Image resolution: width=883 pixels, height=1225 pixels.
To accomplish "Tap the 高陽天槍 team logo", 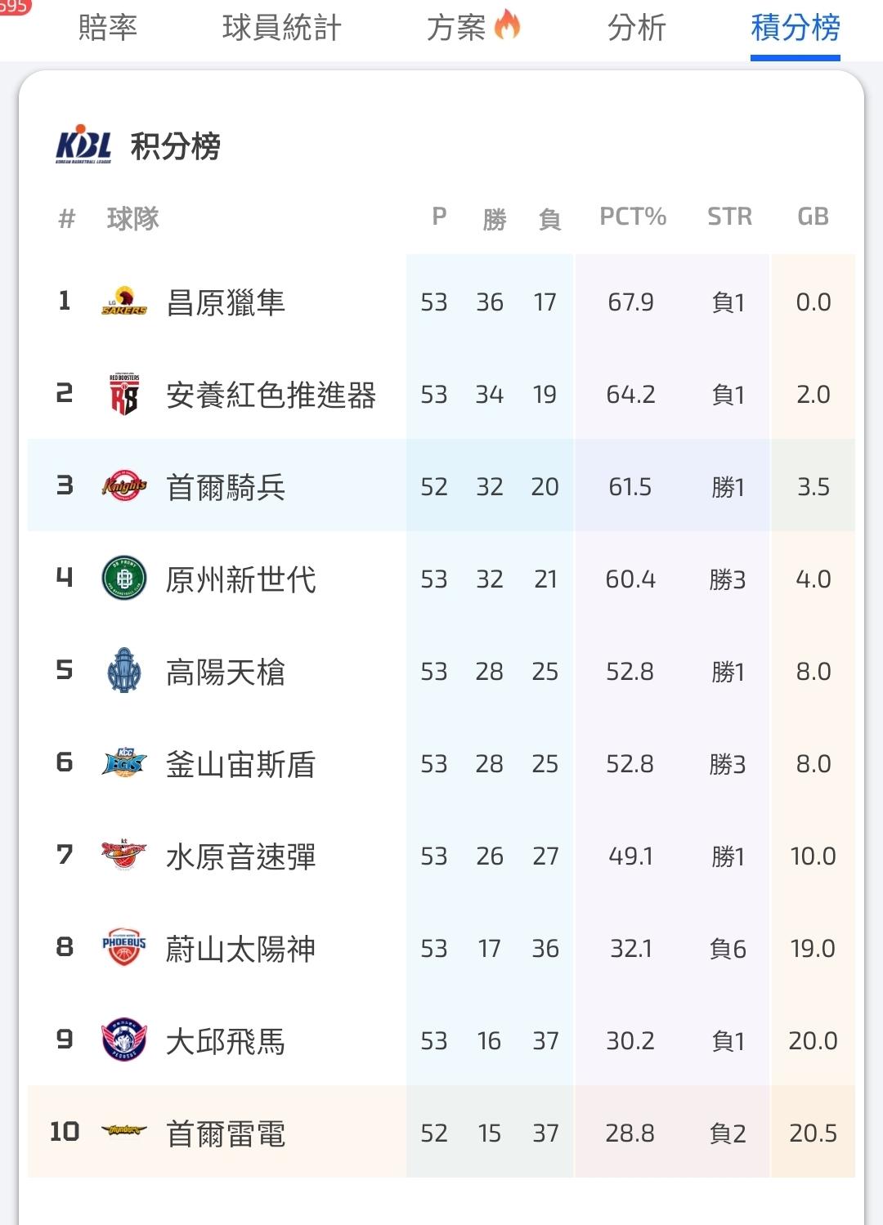I will tap(124, 672).
